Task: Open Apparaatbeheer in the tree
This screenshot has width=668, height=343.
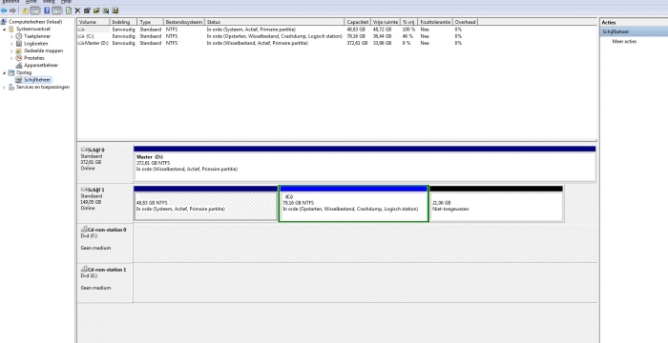Action: [x=41, y=65]
